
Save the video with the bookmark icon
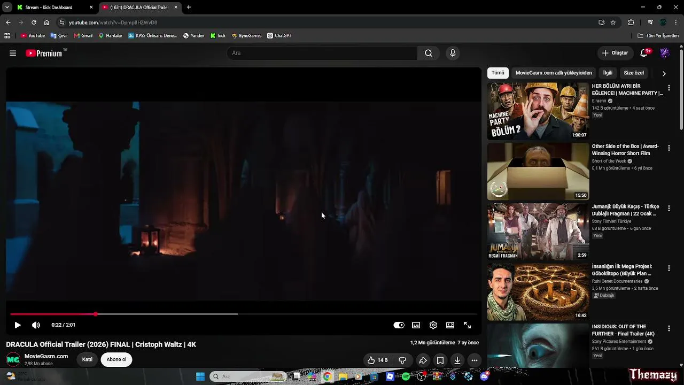coord(440,360)
